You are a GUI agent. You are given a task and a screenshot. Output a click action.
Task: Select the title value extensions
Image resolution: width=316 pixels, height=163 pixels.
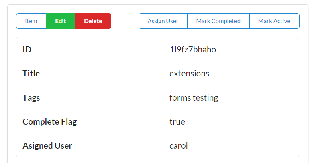[189, 74]
